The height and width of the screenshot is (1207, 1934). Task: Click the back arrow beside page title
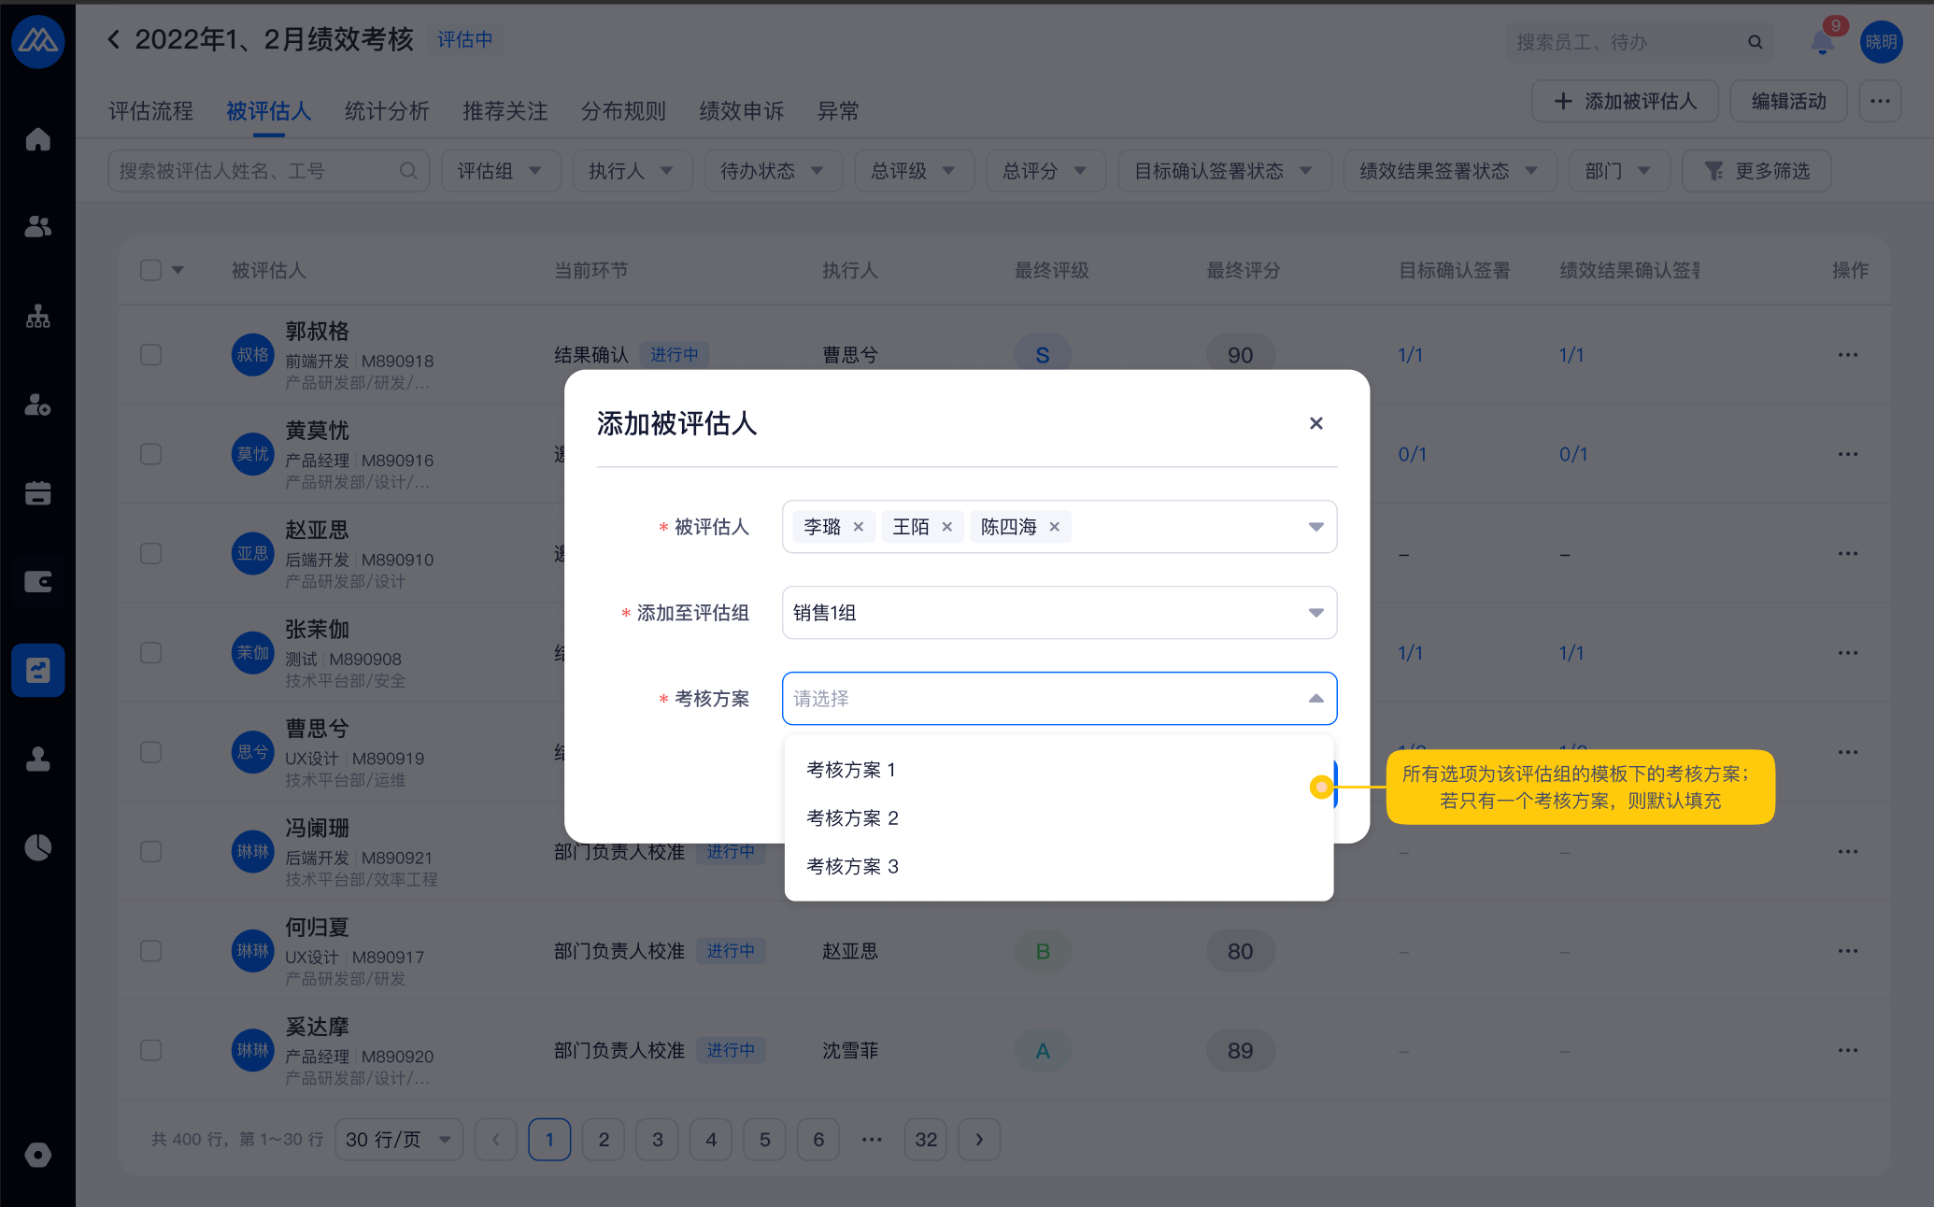pos(114,39)
